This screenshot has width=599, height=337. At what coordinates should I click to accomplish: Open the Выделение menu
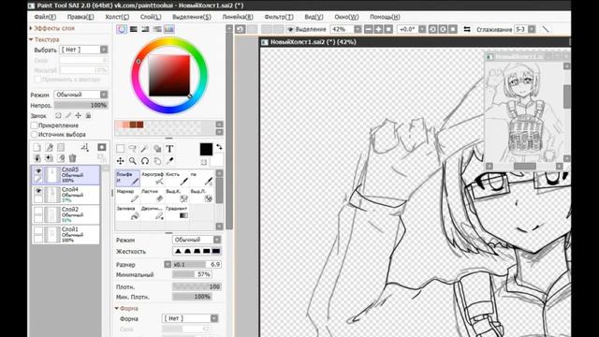tap(192, 17)
